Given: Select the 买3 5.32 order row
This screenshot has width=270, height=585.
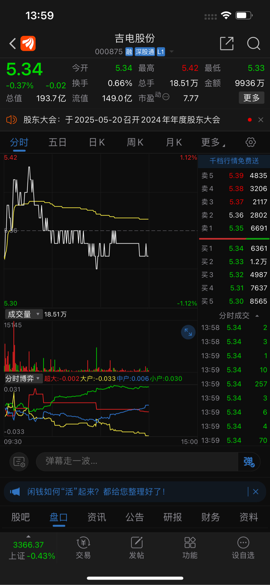Looking at the screenshot, I should [x=234, y=275].
